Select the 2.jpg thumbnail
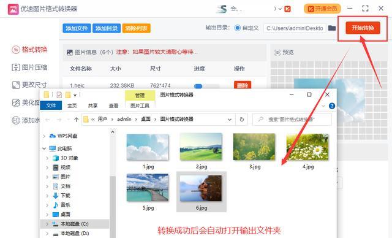392x238 pixels. [201, 147]
